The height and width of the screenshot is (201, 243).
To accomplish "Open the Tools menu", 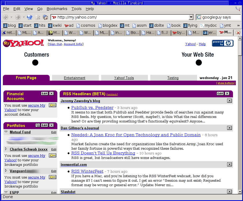I will (x=76, y=9).
